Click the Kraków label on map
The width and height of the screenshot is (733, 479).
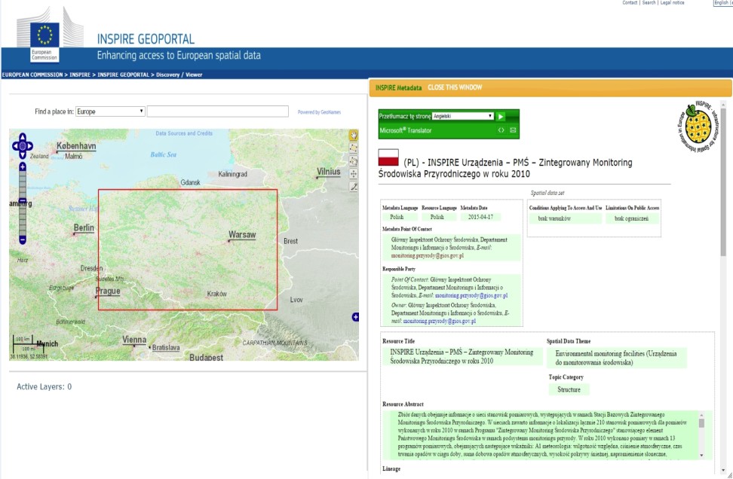pos(217,294)
